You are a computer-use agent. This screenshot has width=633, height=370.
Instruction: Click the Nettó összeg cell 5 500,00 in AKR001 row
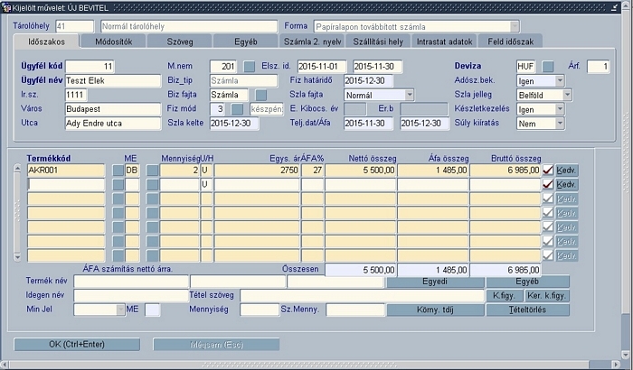[361, 171]
